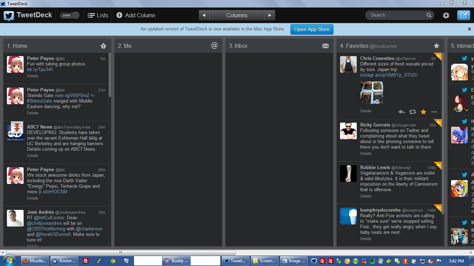Open the Lists menu
The height and width of the screenshot is (266, 474).
click(x=98, y=15)
